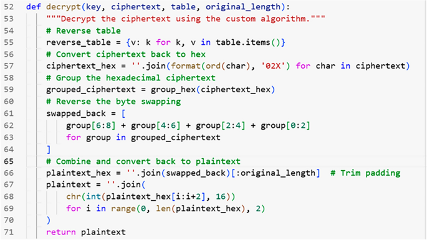Click the group[6:8] slice expression
Screen dimensions: 427x240
pos(90,125)
